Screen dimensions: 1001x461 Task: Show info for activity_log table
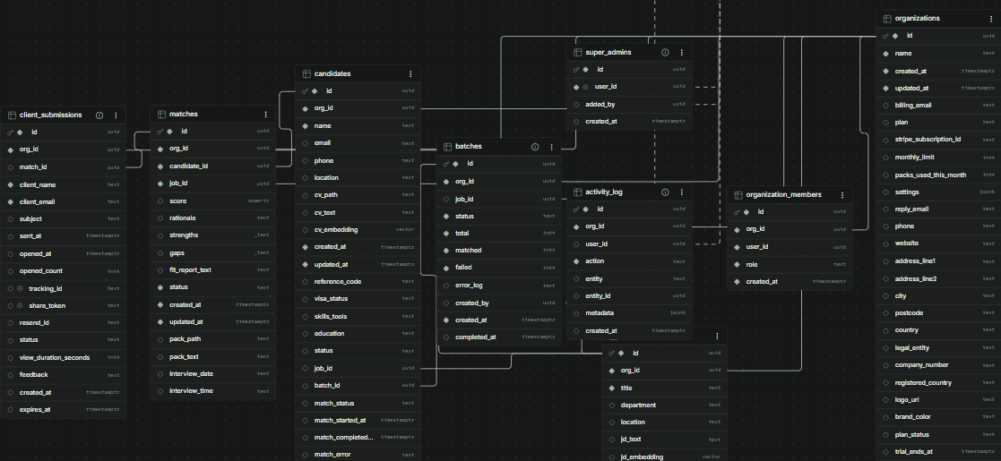(665, 192)
